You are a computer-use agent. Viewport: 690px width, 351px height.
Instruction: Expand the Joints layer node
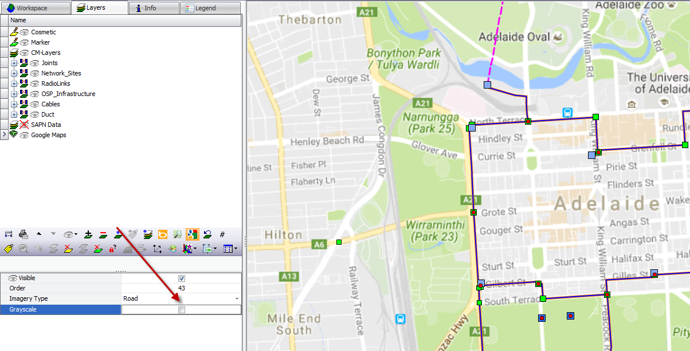[14, 63]
